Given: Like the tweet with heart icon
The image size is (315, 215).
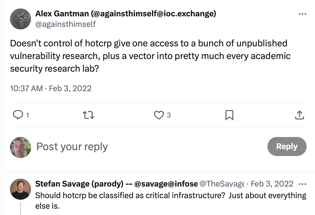Looking at the screenshot, I should pos(159,115).
